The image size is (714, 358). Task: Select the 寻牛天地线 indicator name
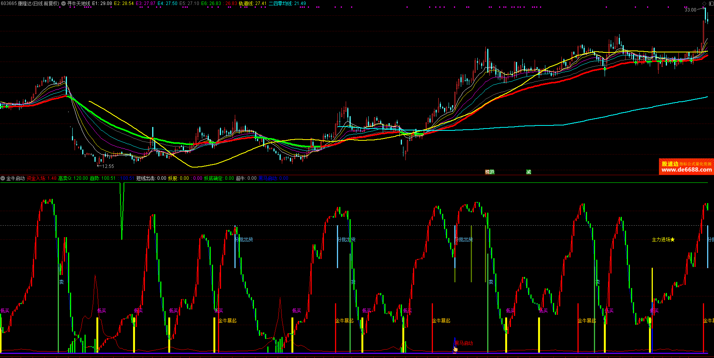[79, 3]
